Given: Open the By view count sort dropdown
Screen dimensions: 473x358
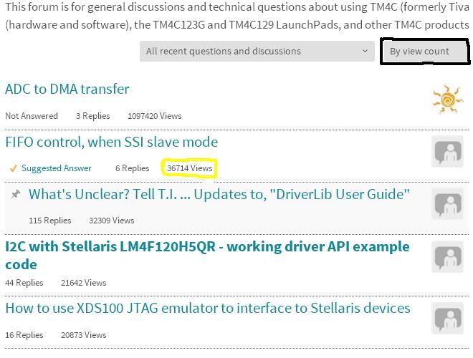Looking at the screenshot, I should coord(425,52).
